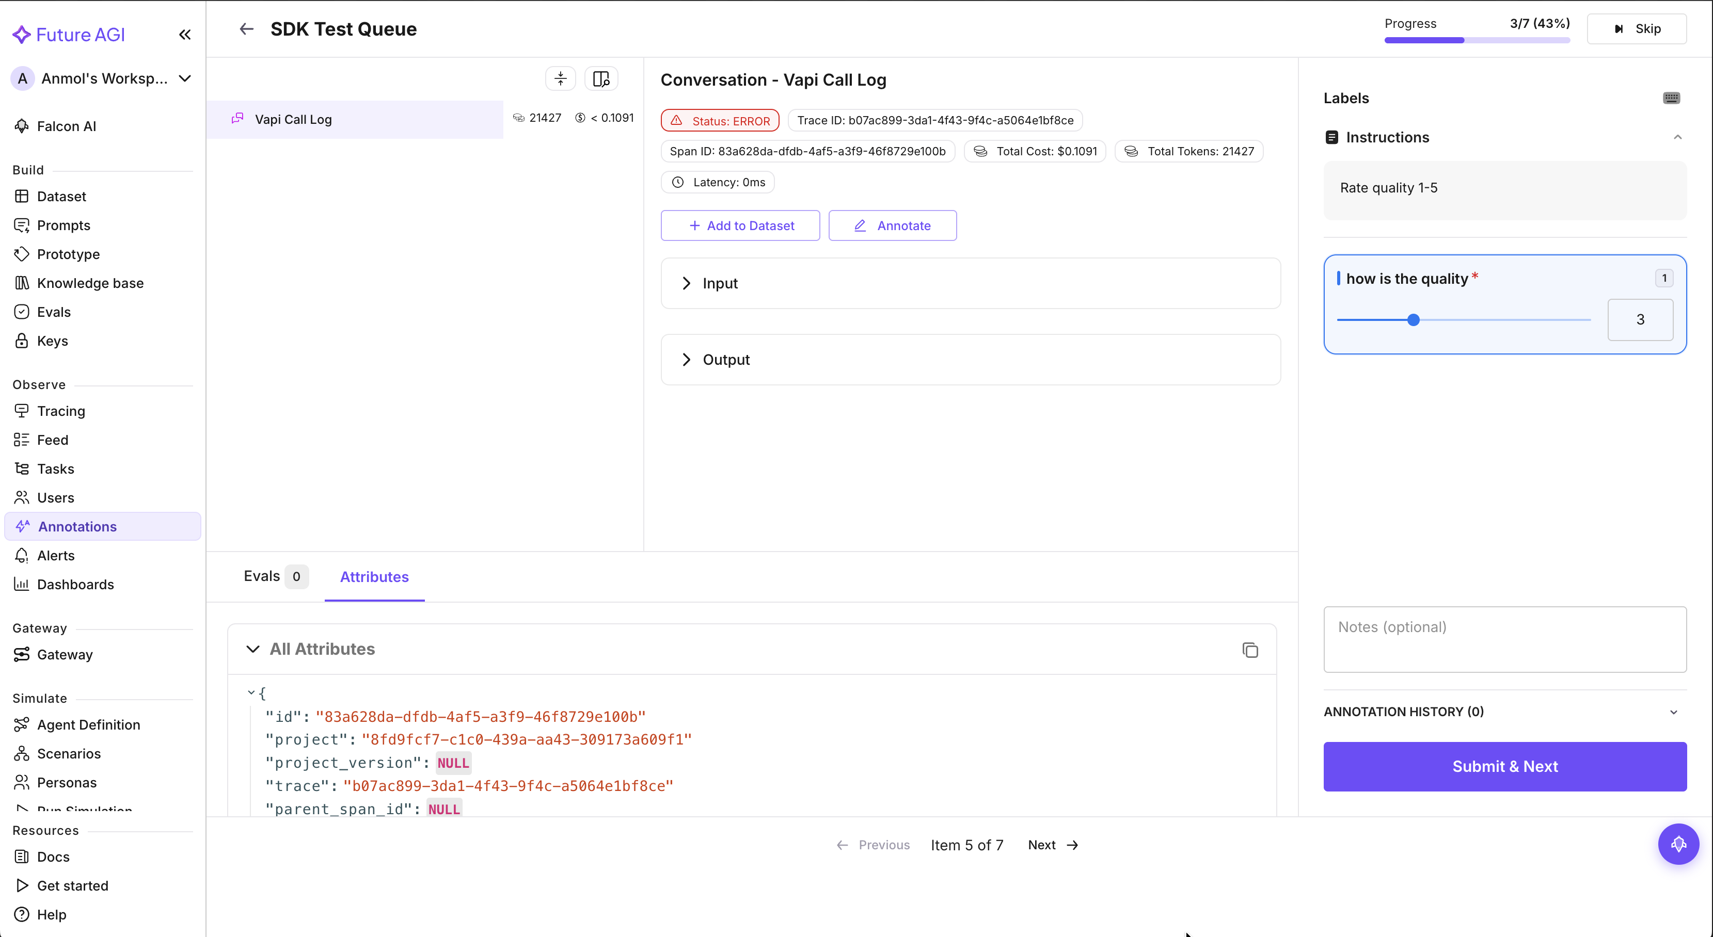Viewport: 1713px width, 937px height.
Task: Open keyboard shortcuts icon in Labels
Action: [1671, 99]
